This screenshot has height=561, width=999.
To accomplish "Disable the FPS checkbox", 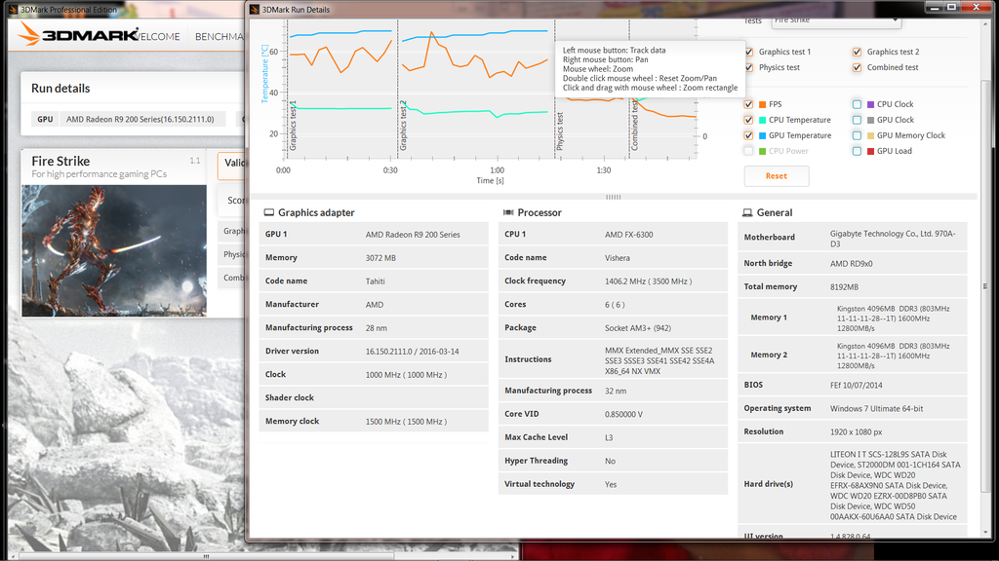I will pos(749,103).
